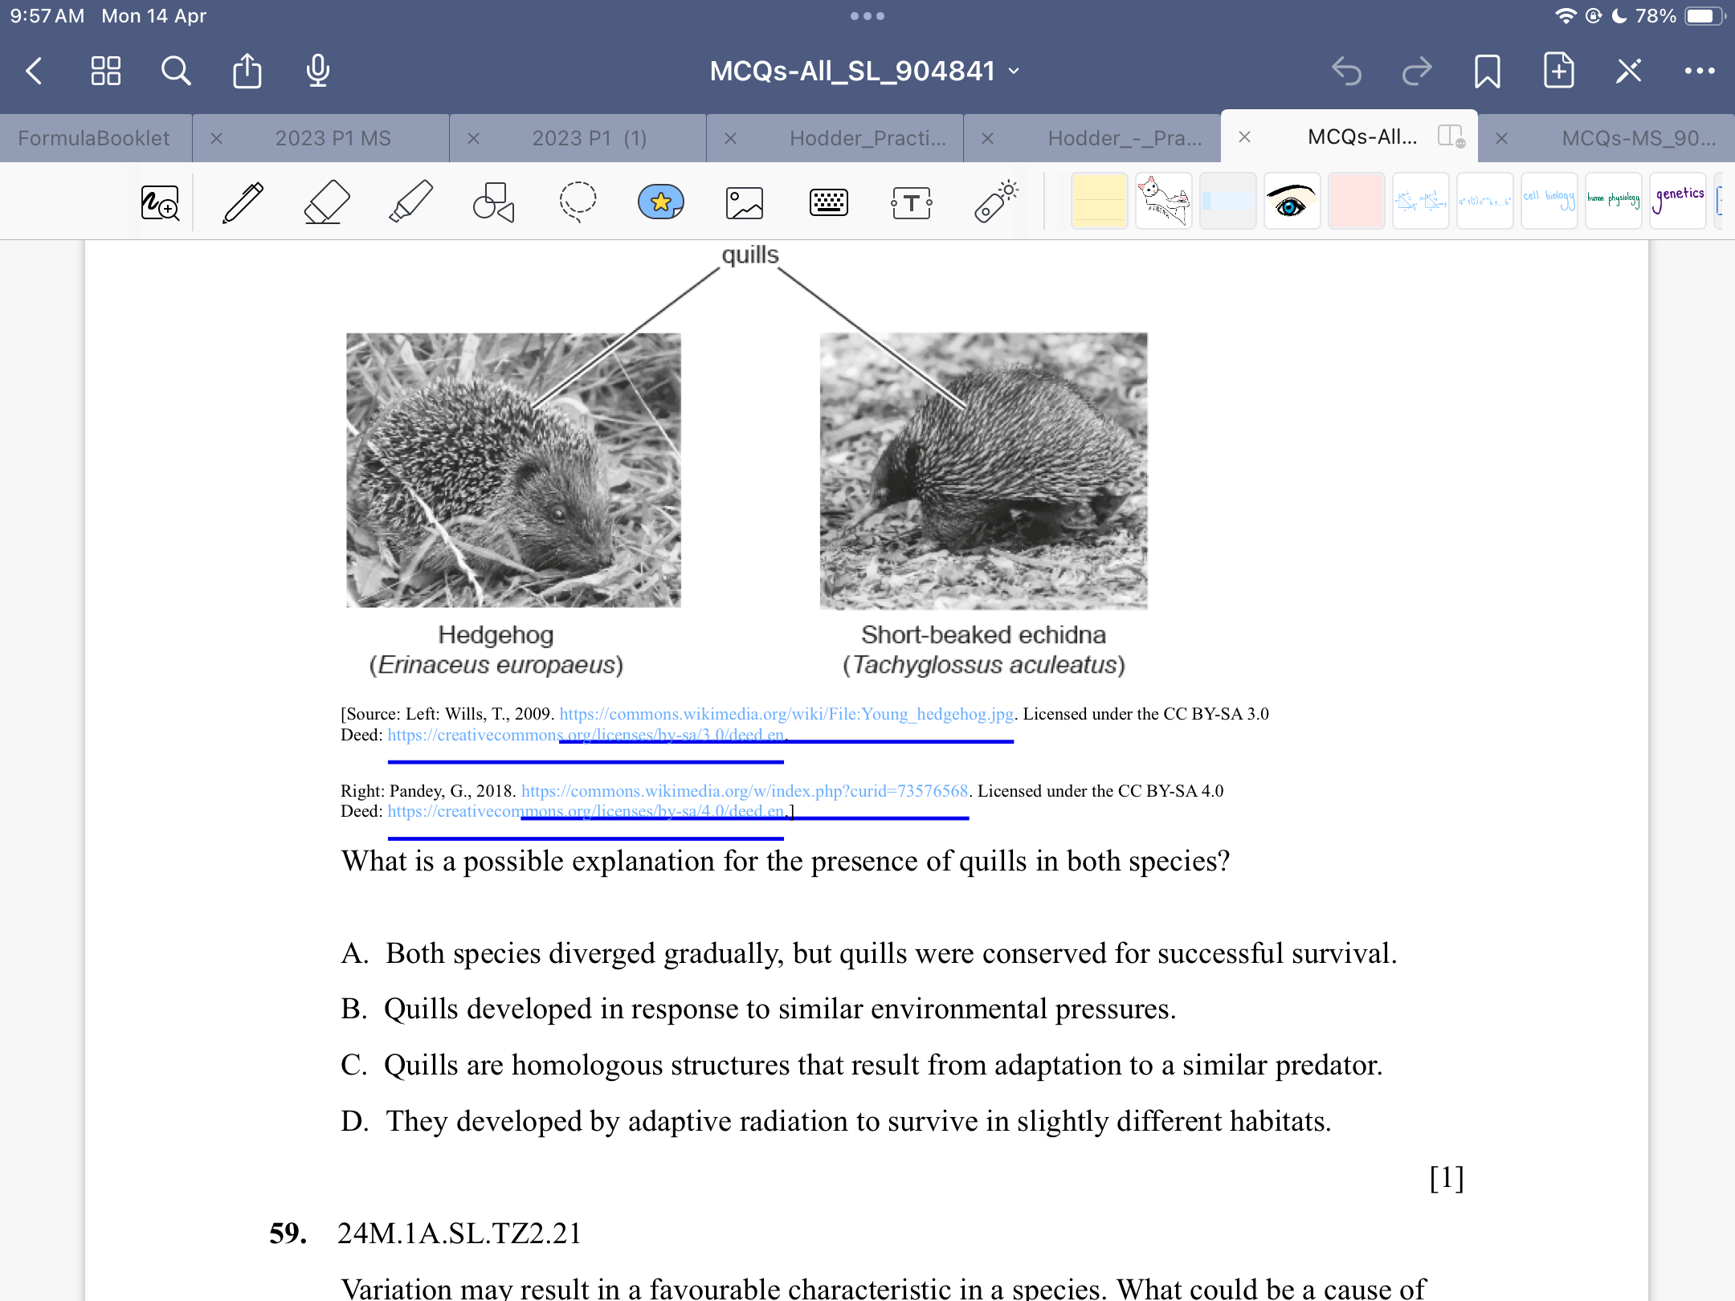Select the Pen tool

point(243,202)
